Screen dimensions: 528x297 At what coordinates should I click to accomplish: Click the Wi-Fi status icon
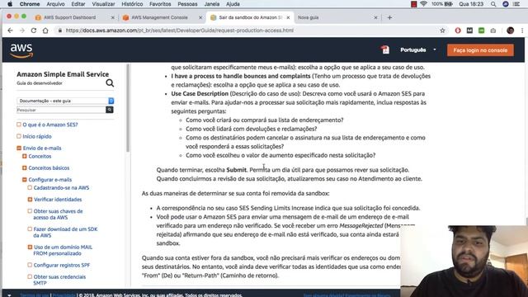[423, 4]
